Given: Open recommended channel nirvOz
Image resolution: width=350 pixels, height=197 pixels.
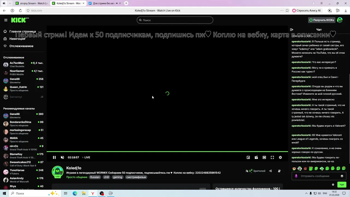Looking at the screenshot, I should click(23, 148).
